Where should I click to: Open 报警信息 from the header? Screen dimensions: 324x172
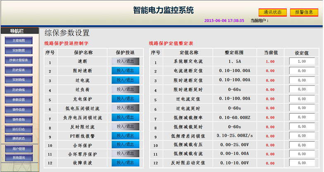tap(304, 12)
